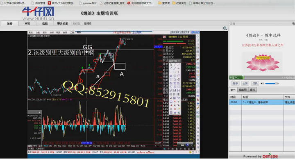
Task: Switch to the 聊天记录 tab
Action: point(62,23)
